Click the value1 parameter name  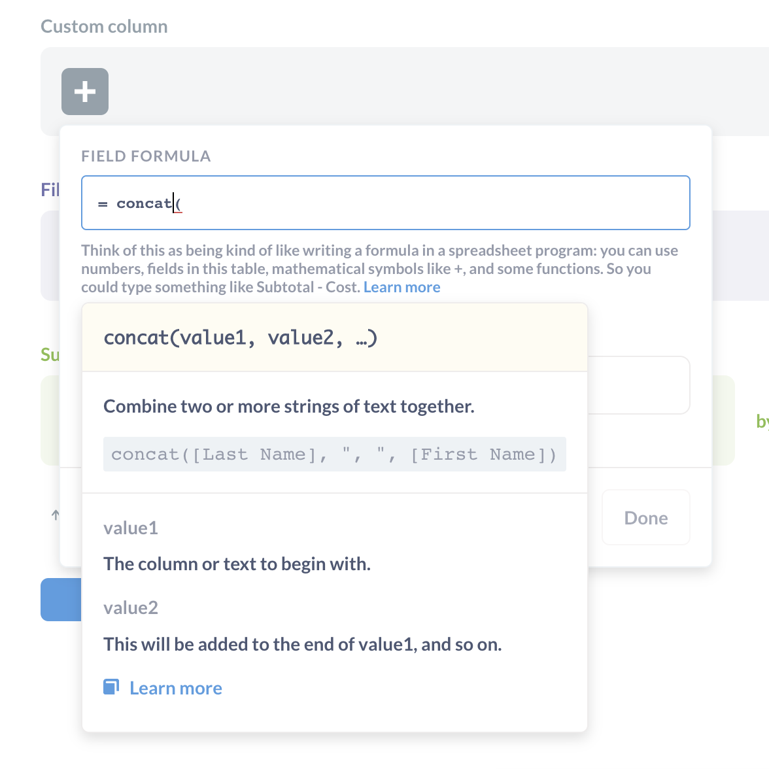[130, 528]
